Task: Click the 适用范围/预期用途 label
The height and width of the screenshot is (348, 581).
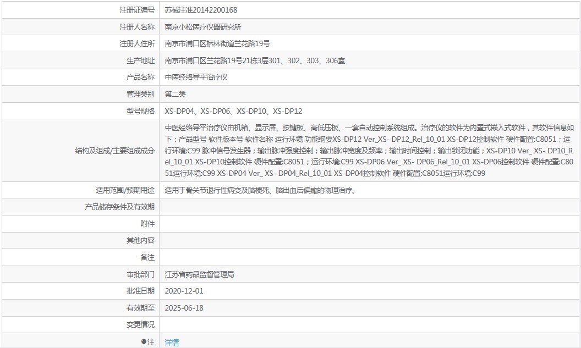Action: tap(125, 190)
